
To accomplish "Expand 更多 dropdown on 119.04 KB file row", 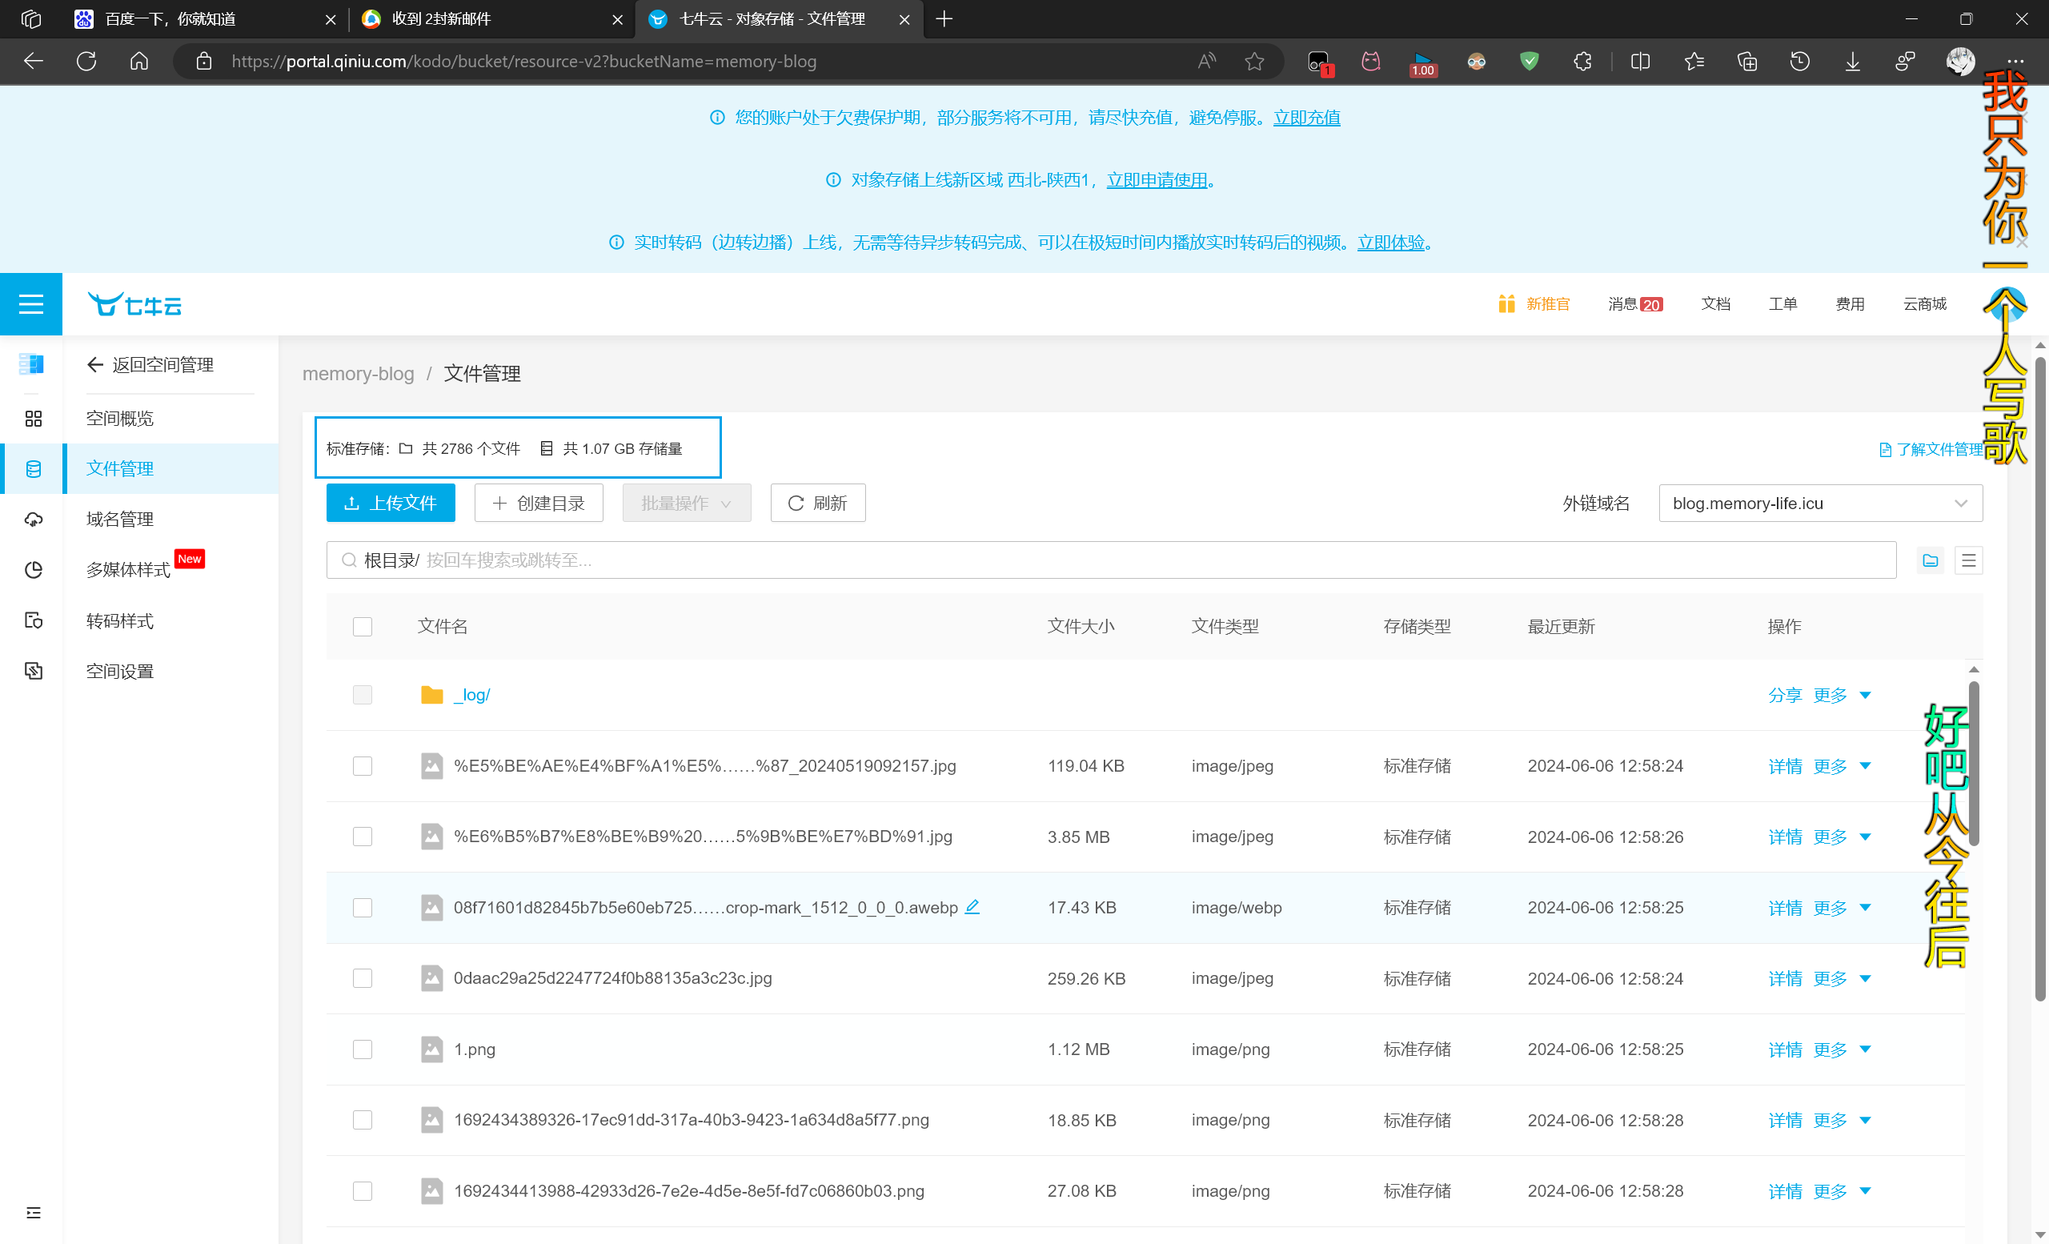I will [x=1841, y=766].
